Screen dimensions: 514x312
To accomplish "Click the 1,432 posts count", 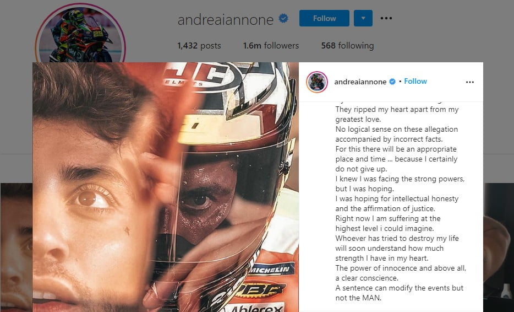I will click(199, 46).
